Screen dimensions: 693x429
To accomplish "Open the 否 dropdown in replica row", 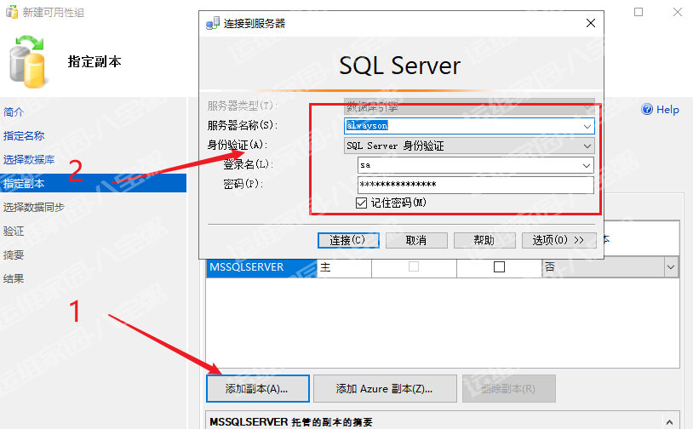I will tap(671, 267).
